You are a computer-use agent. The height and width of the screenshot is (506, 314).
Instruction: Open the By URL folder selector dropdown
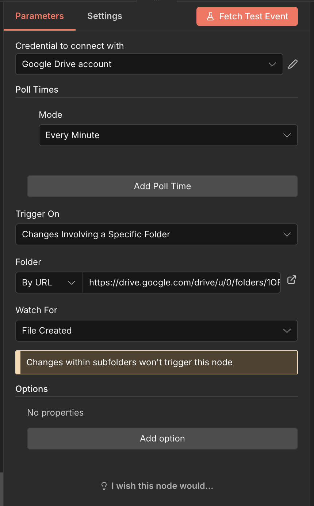pos(49,283)
